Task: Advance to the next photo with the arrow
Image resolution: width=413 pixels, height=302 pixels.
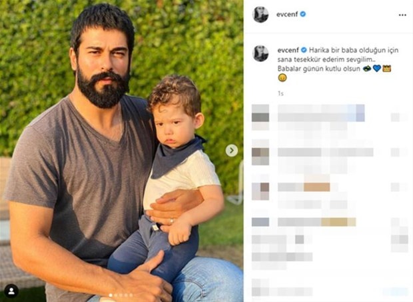Action: point(232,151)
